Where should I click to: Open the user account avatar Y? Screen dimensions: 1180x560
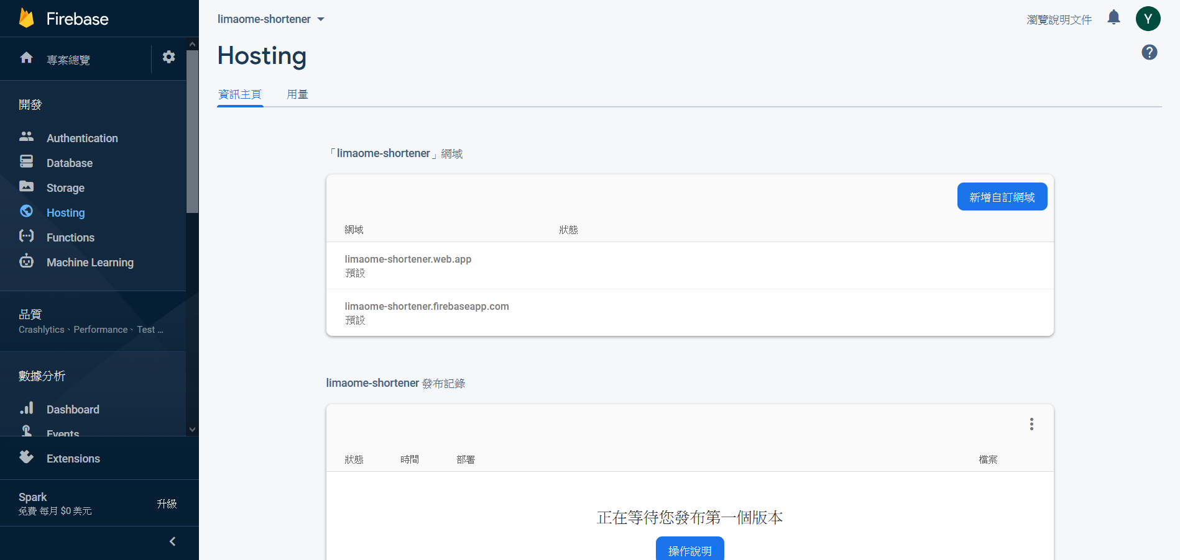coord(1148,19)
